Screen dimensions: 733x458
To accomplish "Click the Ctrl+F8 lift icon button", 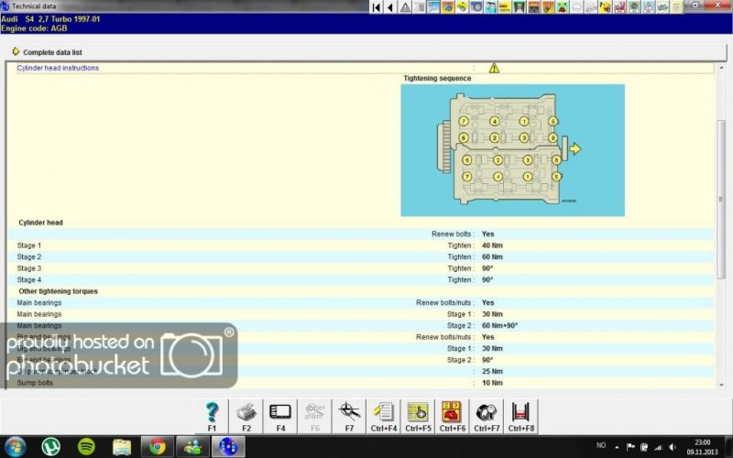I will click(x=520, y=416).
